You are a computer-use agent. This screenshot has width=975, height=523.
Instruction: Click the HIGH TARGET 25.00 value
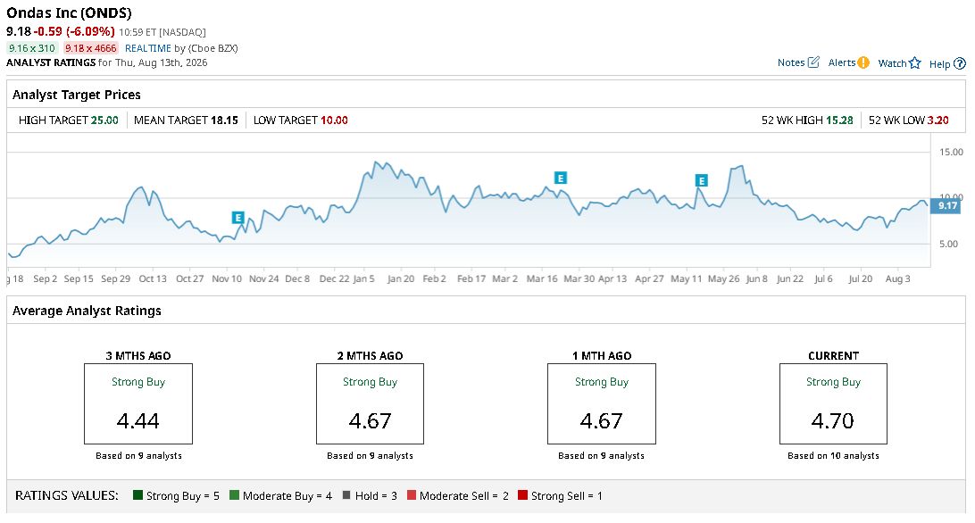point(104,120)
